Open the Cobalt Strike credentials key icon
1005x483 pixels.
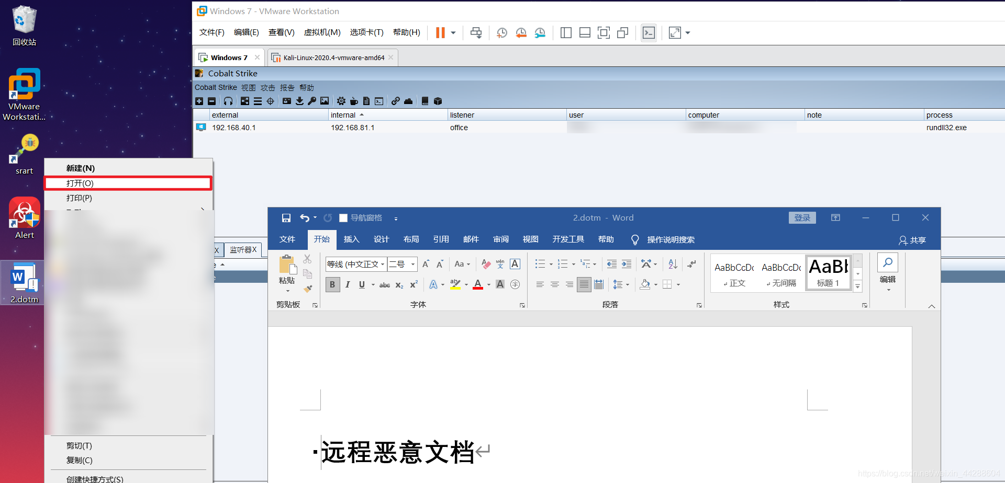tap(312, 101)
